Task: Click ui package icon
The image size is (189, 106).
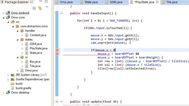Action: pyautogui.click(x=22, y=57)
